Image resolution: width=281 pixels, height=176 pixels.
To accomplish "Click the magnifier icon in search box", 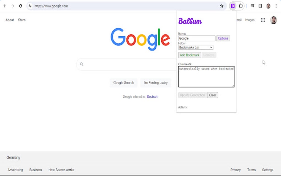I will tap(82, 64).
